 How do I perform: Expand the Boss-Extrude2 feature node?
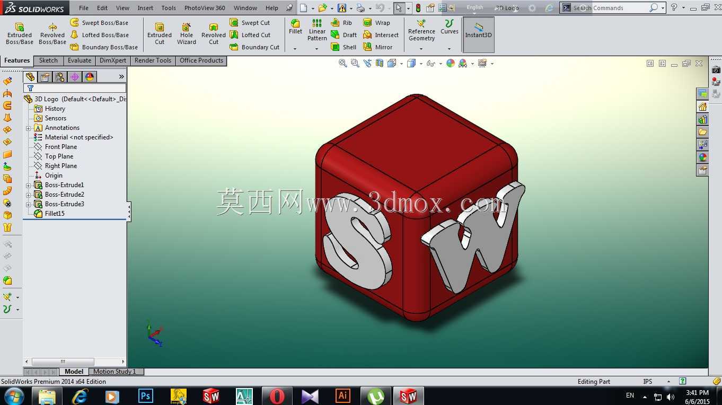[29, 195]
